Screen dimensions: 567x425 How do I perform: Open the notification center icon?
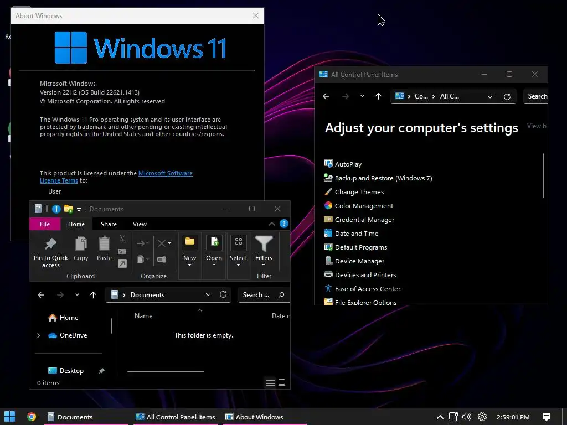(547, 417)
